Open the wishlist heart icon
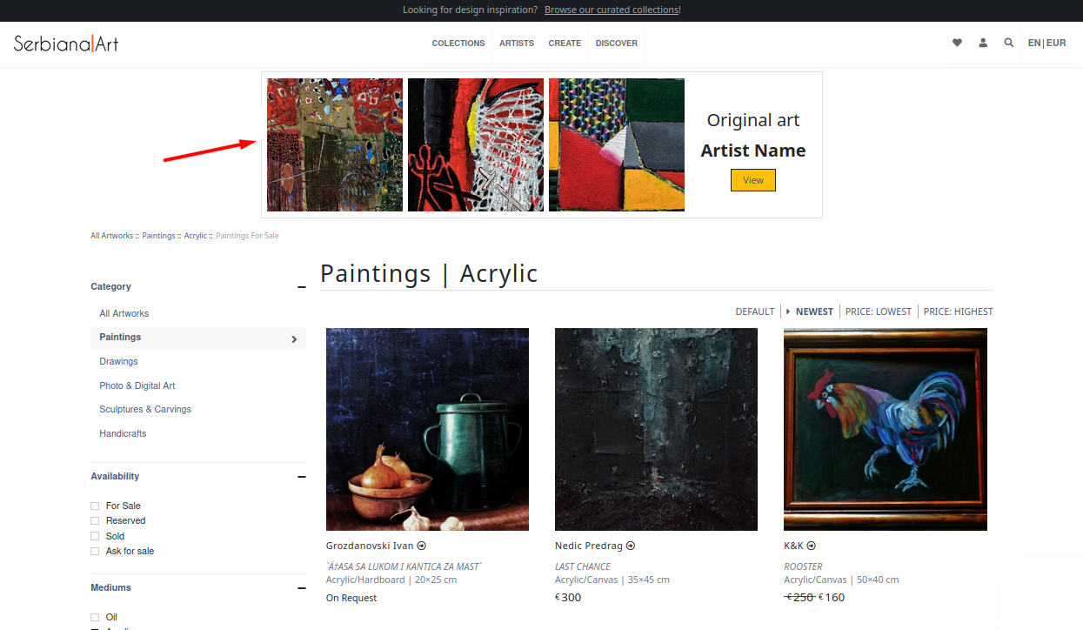The image size is (1083, 630). (957, 43)
